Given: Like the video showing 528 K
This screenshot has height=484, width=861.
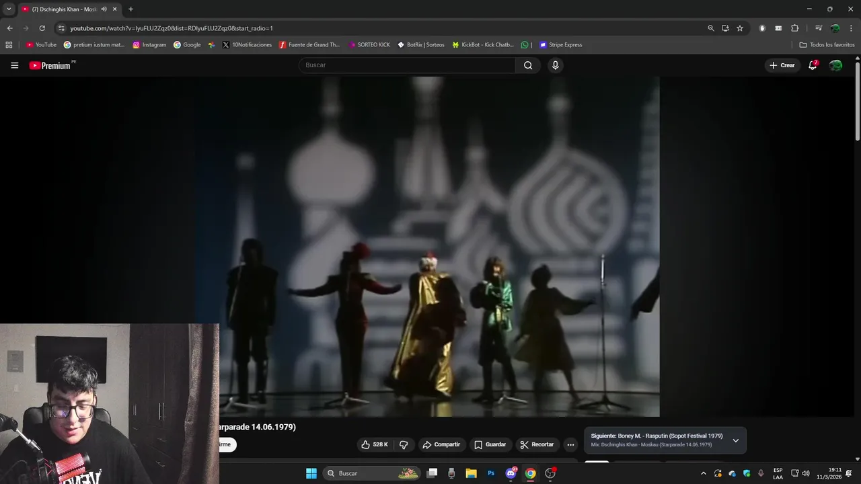Looking at the screenshot, I should (x=375, y=444).
